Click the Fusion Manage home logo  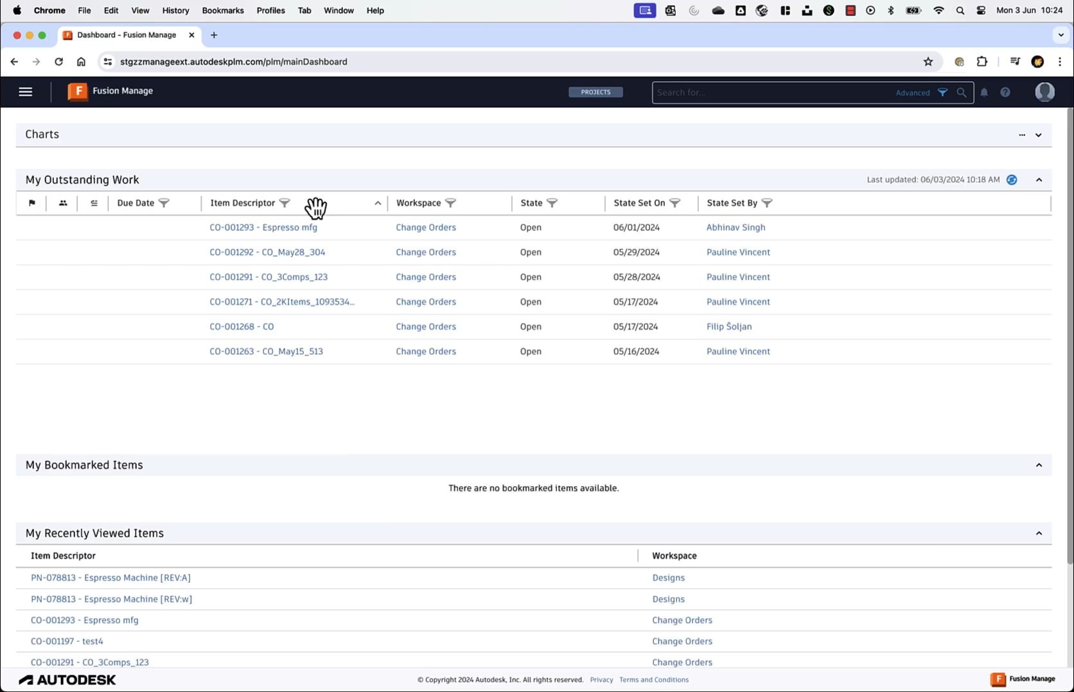(77, 91)
